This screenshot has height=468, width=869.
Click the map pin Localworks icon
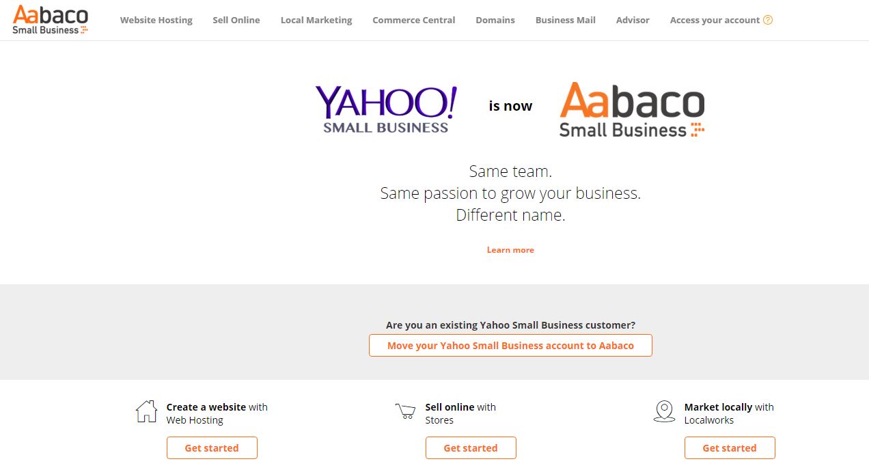click(664, 411)
